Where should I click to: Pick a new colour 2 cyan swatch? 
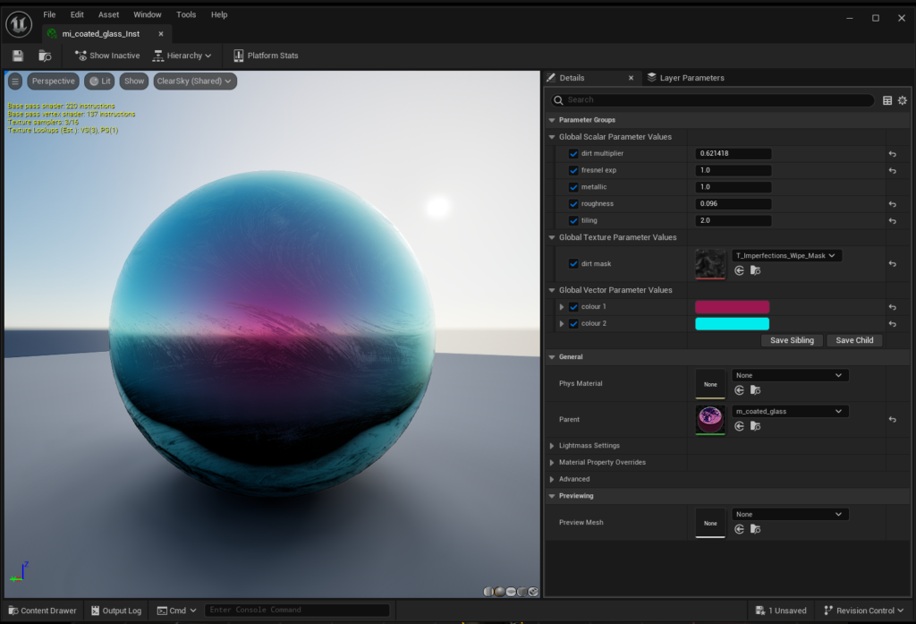click(732, 323)
